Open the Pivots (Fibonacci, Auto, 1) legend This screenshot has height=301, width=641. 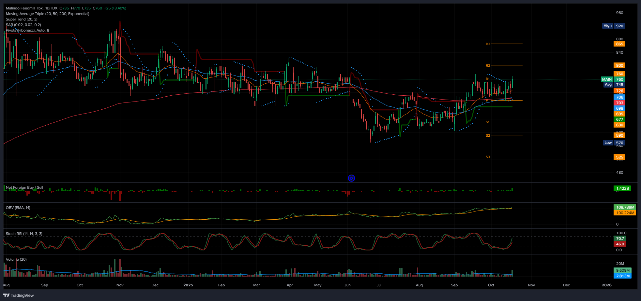[27, 30]
